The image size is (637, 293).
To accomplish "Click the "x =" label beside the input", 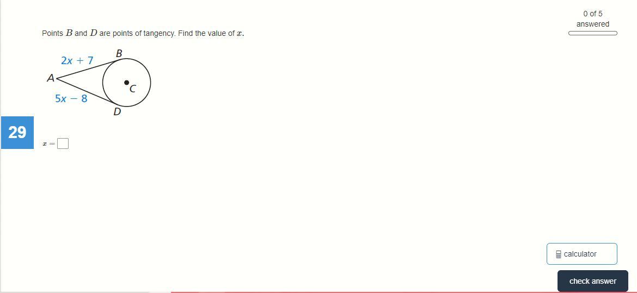I will tap(49, 144).
